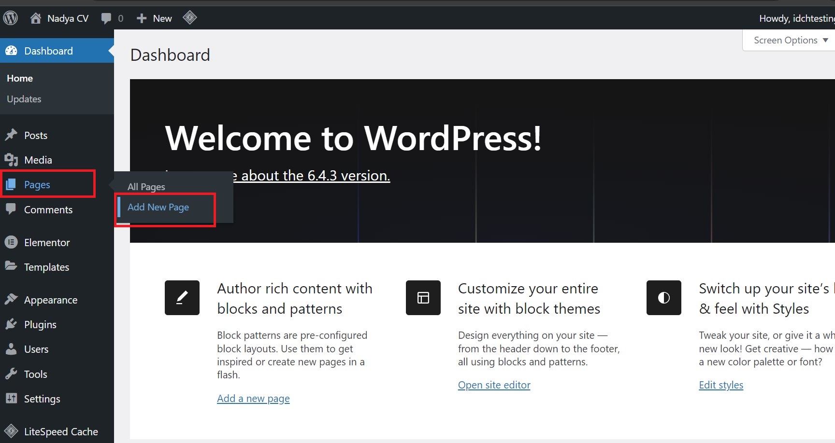The height and width of the screenshot is (443, 835).
Task: Open the WordPress logo menu
Action: click(10, 18)
